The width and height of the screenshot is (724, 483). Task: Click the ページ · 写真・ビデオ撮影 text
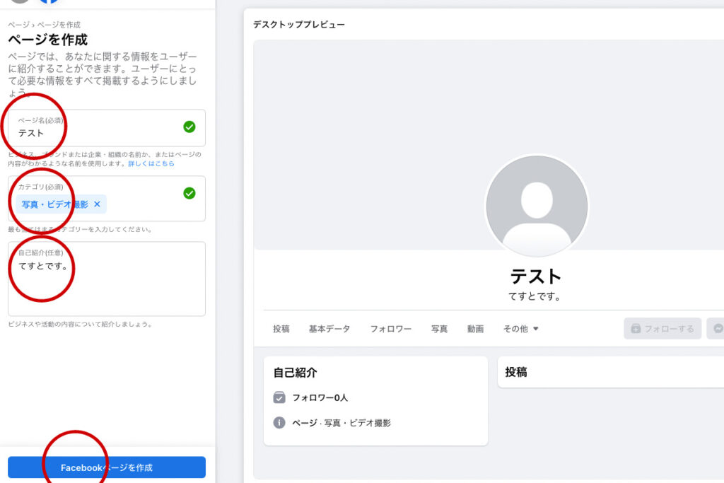click(341, 423)
